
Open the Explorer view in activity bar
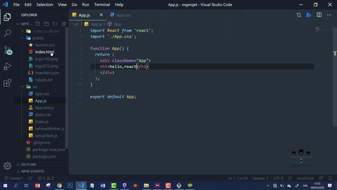(x=7, y=17)
